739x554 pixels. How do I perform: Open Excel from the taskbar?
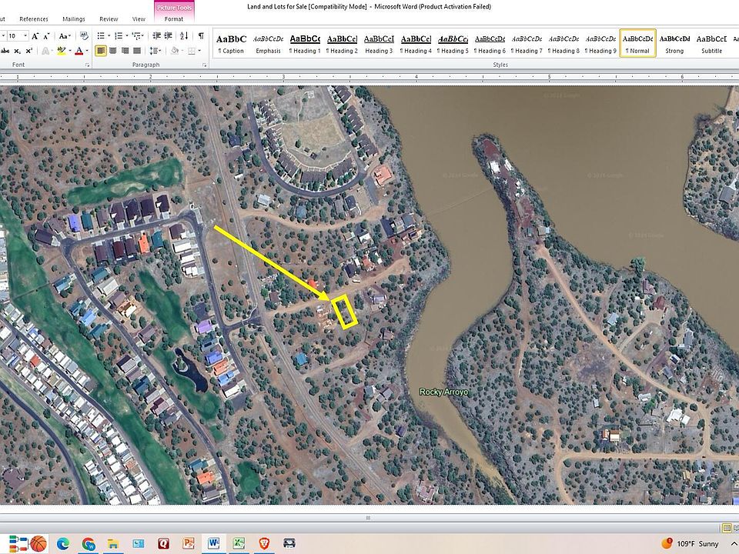click(239, 543)
